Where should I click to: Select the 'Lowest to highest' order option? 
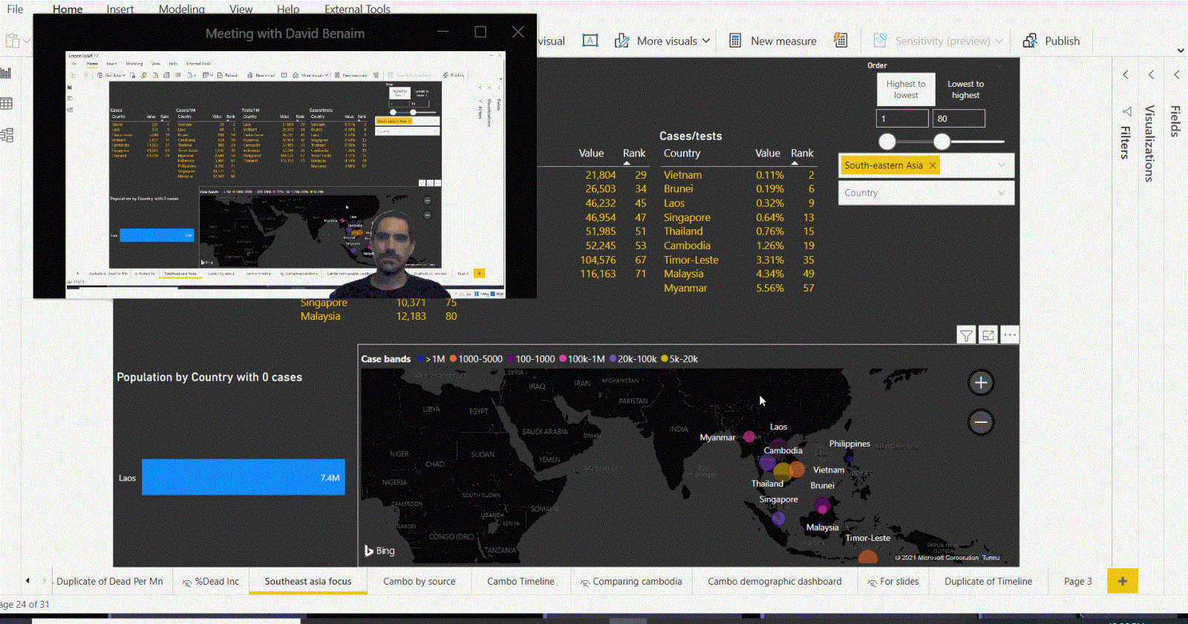click(x=965, y=90)
